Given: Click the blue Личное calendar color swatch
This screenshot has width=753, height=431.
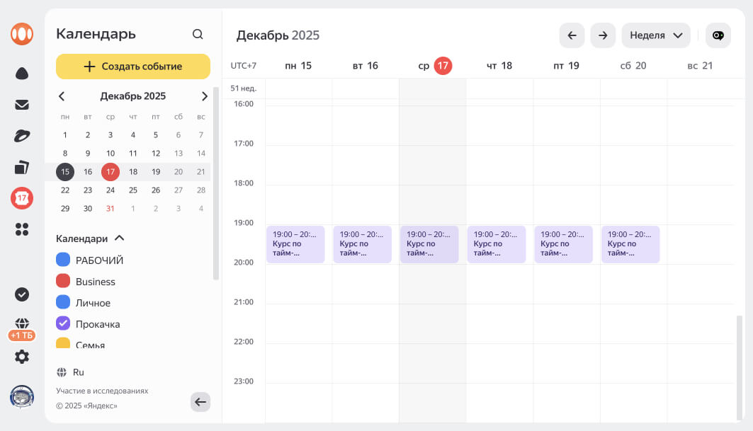Looking at the screenshot, I should pos(63,303).
